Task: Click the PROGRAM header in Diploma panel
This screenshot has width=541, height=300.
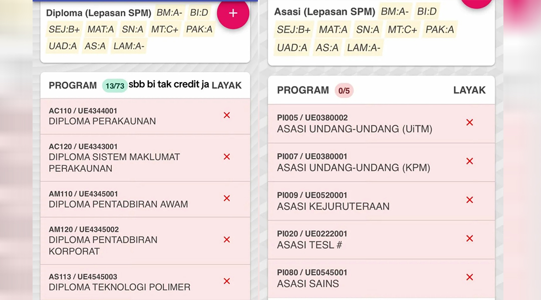Action: tap(73, 85)
